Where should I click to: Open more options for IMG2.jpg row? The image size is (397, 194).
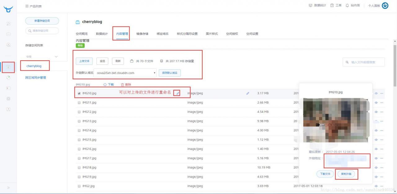[382, 186]
